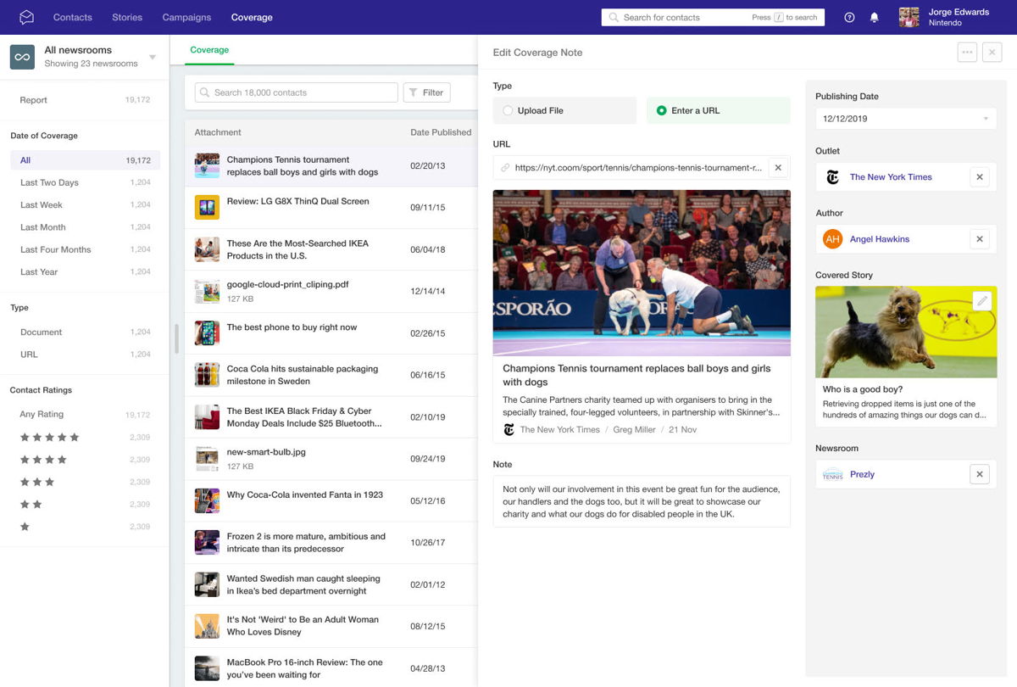This screenshot has height=687, width=1017.
Task: Select All under Date of Coverage
Action: click(85, 160)
